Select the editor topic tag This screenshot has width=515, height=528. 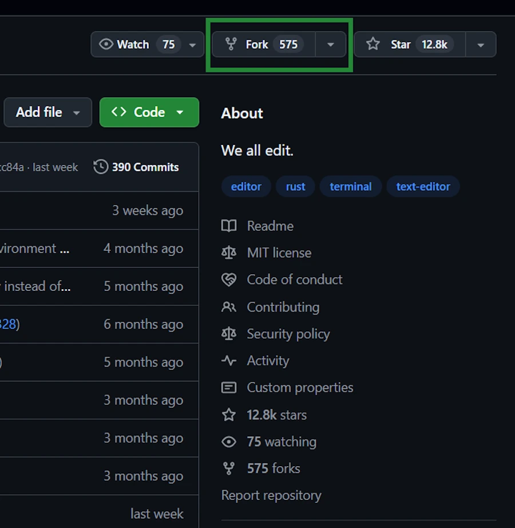(x=246, y=187)
